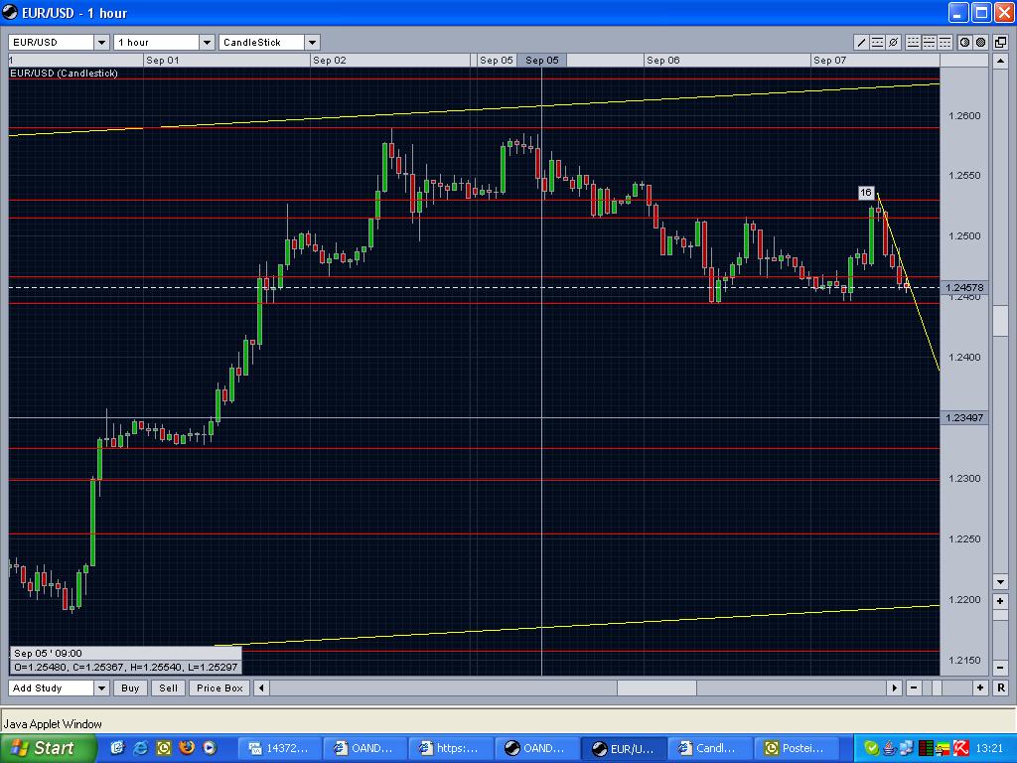The image size is (1017, 763).
Task: Click the Java coffee cup tray icon
Action: [889, 749]
